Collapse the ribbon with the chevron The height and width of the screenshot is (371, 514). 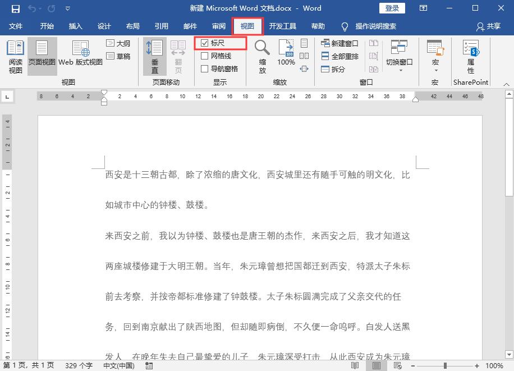[506, 84]
